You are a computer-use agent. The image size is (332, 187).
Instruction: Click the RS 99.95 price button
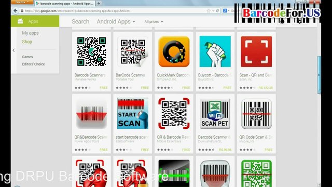coord(225,150)
